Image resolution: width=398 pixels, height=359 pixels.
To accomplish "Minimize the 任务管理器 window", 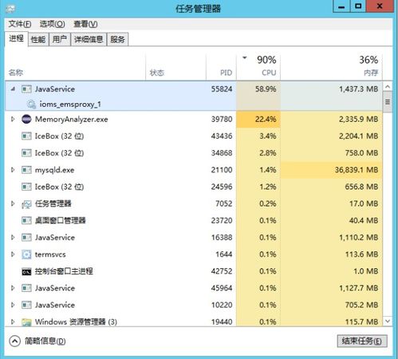I will [x=341, y=6].
